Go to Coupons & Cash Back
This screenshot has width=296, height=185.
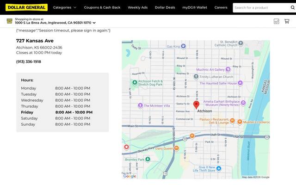(x=102, y=7)
